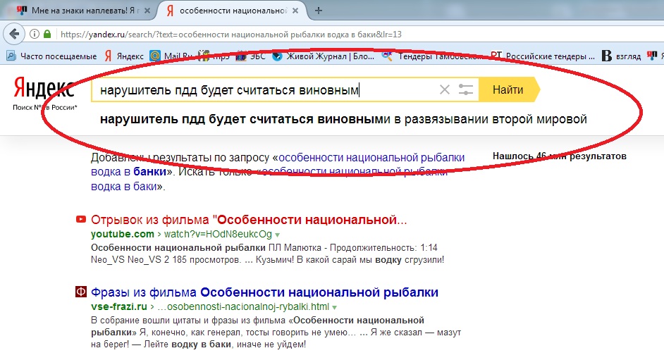Open 'Фразы из фильма' search result
Image resolution: width=664 pixels, height=360 pixels.
point(264,292)
